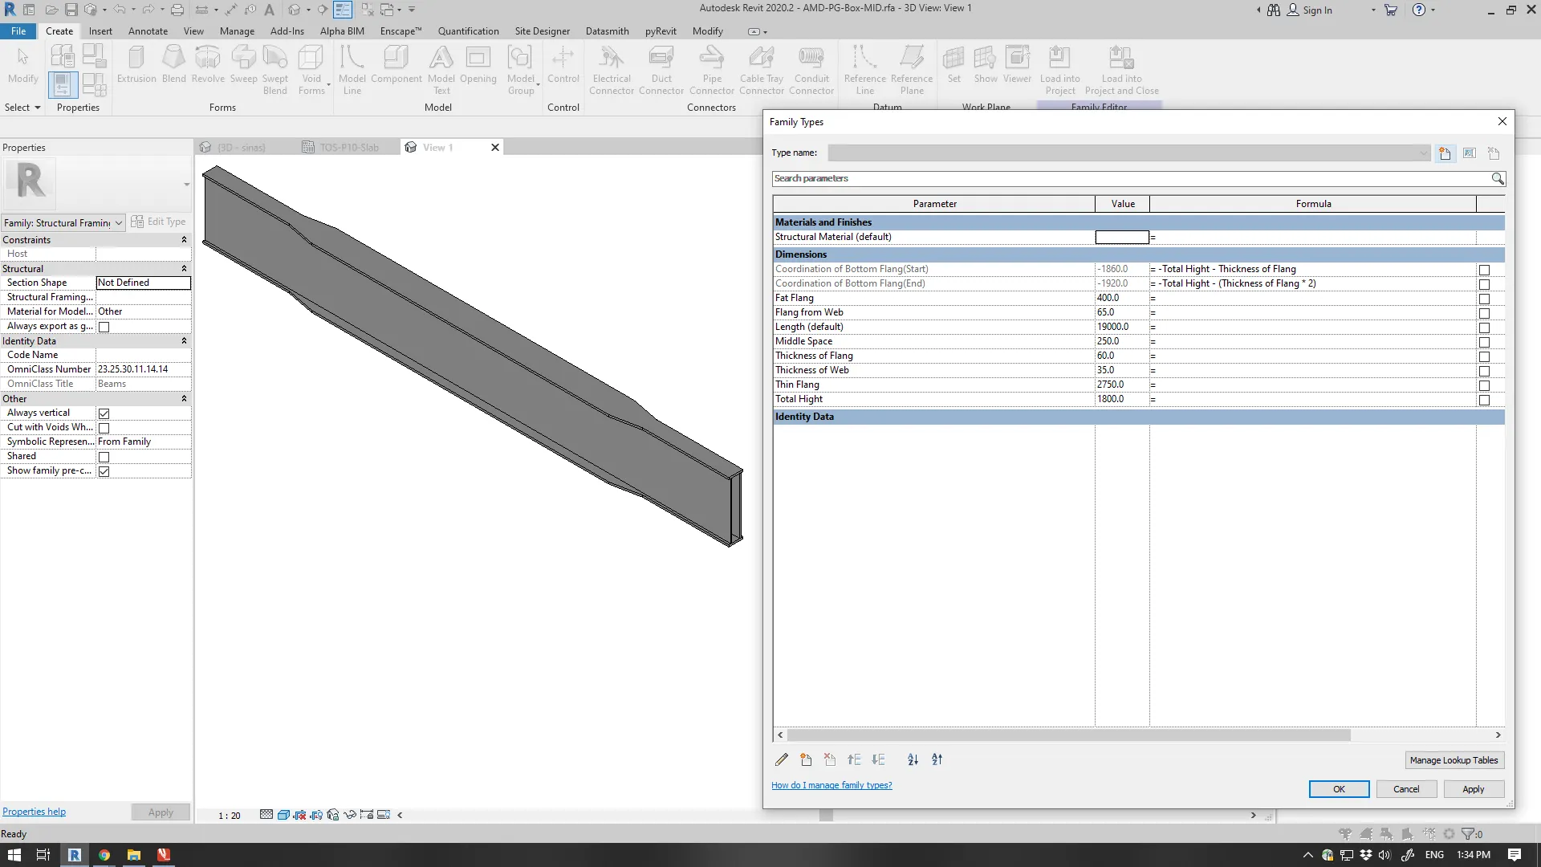
Task: Toggle the Always vertical checkbox
Action: [104, 413]
